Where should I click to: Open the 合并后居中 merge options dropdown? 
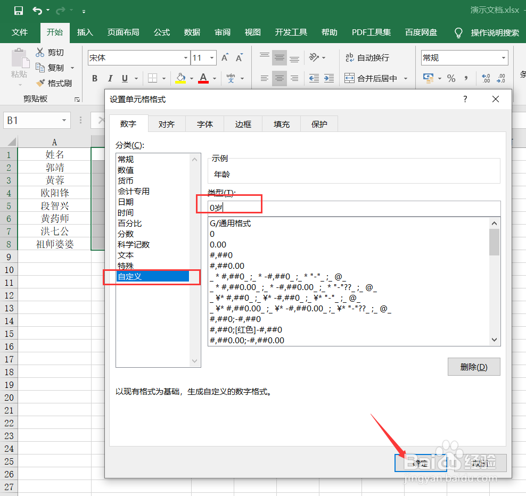(405, 78)
